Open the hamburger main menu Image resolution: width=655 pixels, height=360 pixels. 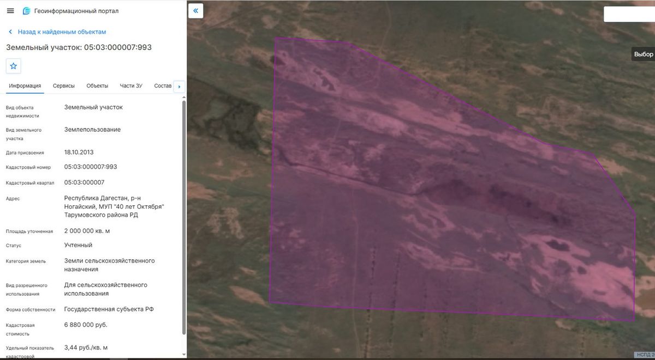[x=10, y=11]
